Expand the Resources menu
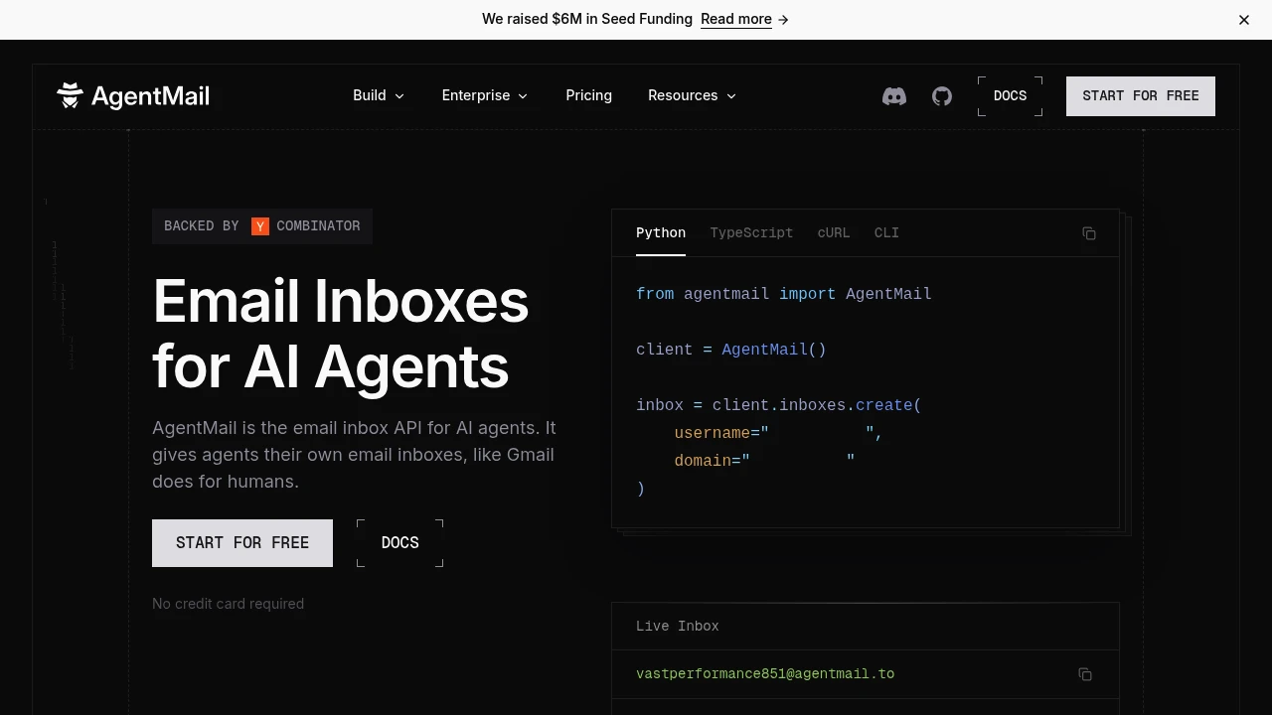The width and height of the screenshot is (1272, 715). pyautogui.click(x=693, y=95)
